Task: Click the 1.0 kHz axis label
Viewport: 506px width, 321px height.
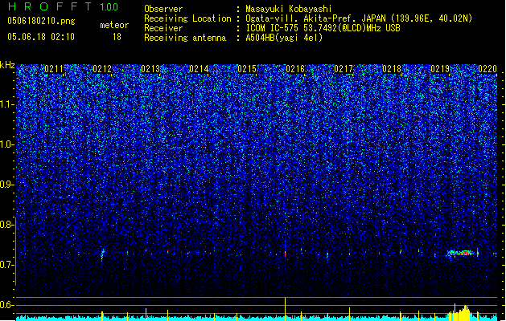Action: [x=6, y=144]
